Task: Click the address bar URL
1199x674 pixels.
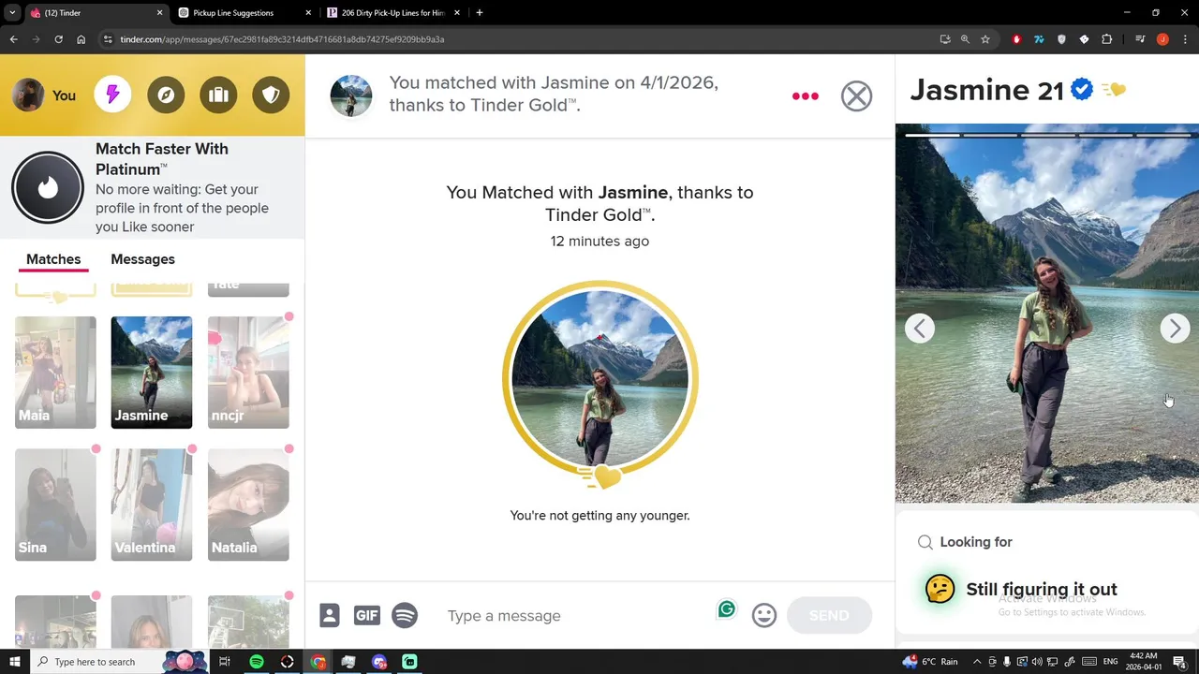Action: tap(282, 39)
